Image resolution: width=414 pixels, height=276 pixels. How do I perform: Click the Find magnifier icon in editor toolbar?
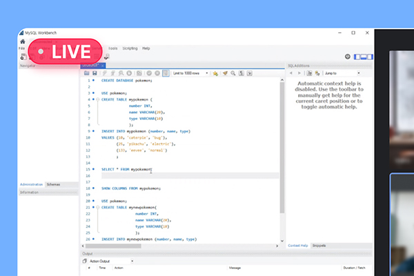pyautogui.click(x=233, y=73)
